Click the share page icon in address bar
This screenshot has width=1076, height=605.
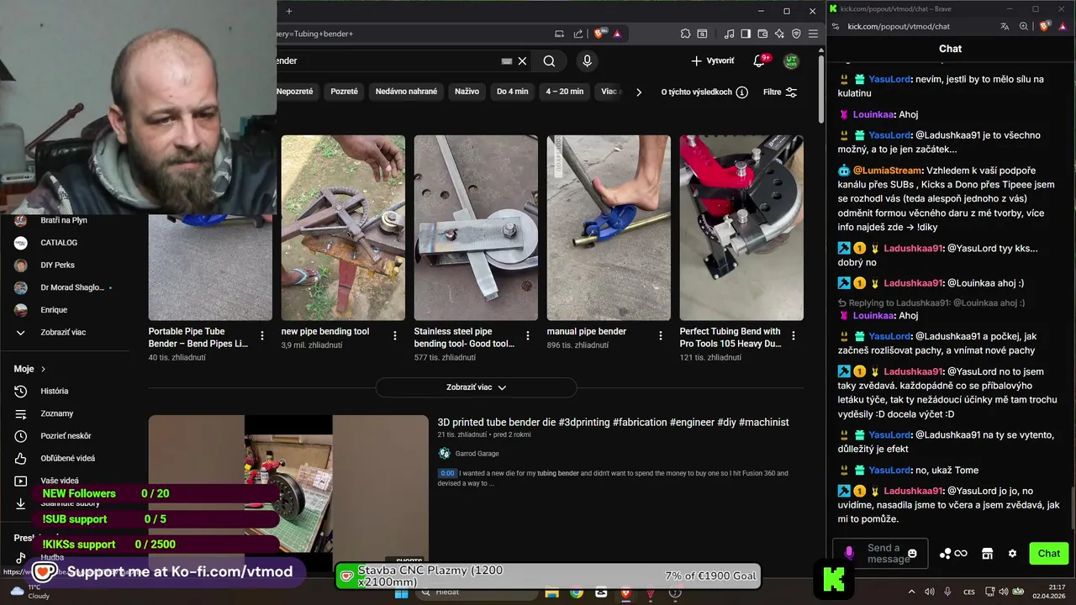[x=578, y=34]
